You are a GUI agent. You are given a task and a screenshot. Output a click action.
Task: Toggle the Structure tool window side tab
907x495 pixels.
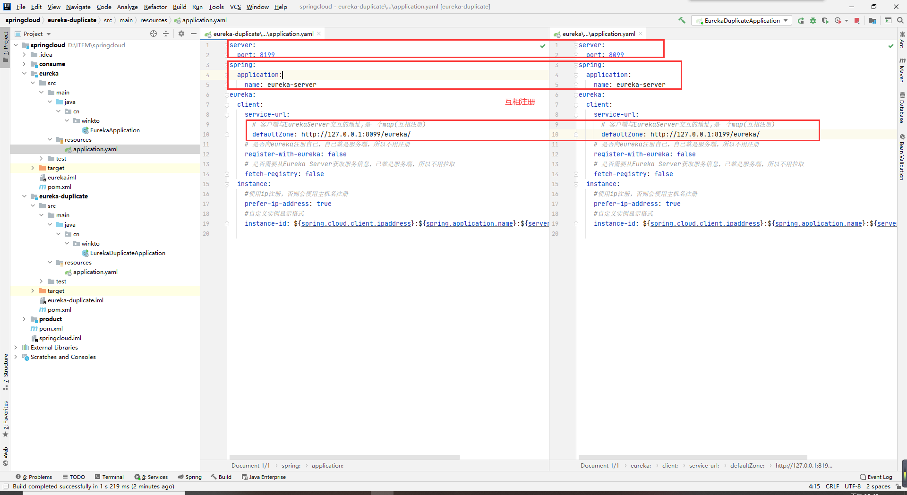pos(5,372)
